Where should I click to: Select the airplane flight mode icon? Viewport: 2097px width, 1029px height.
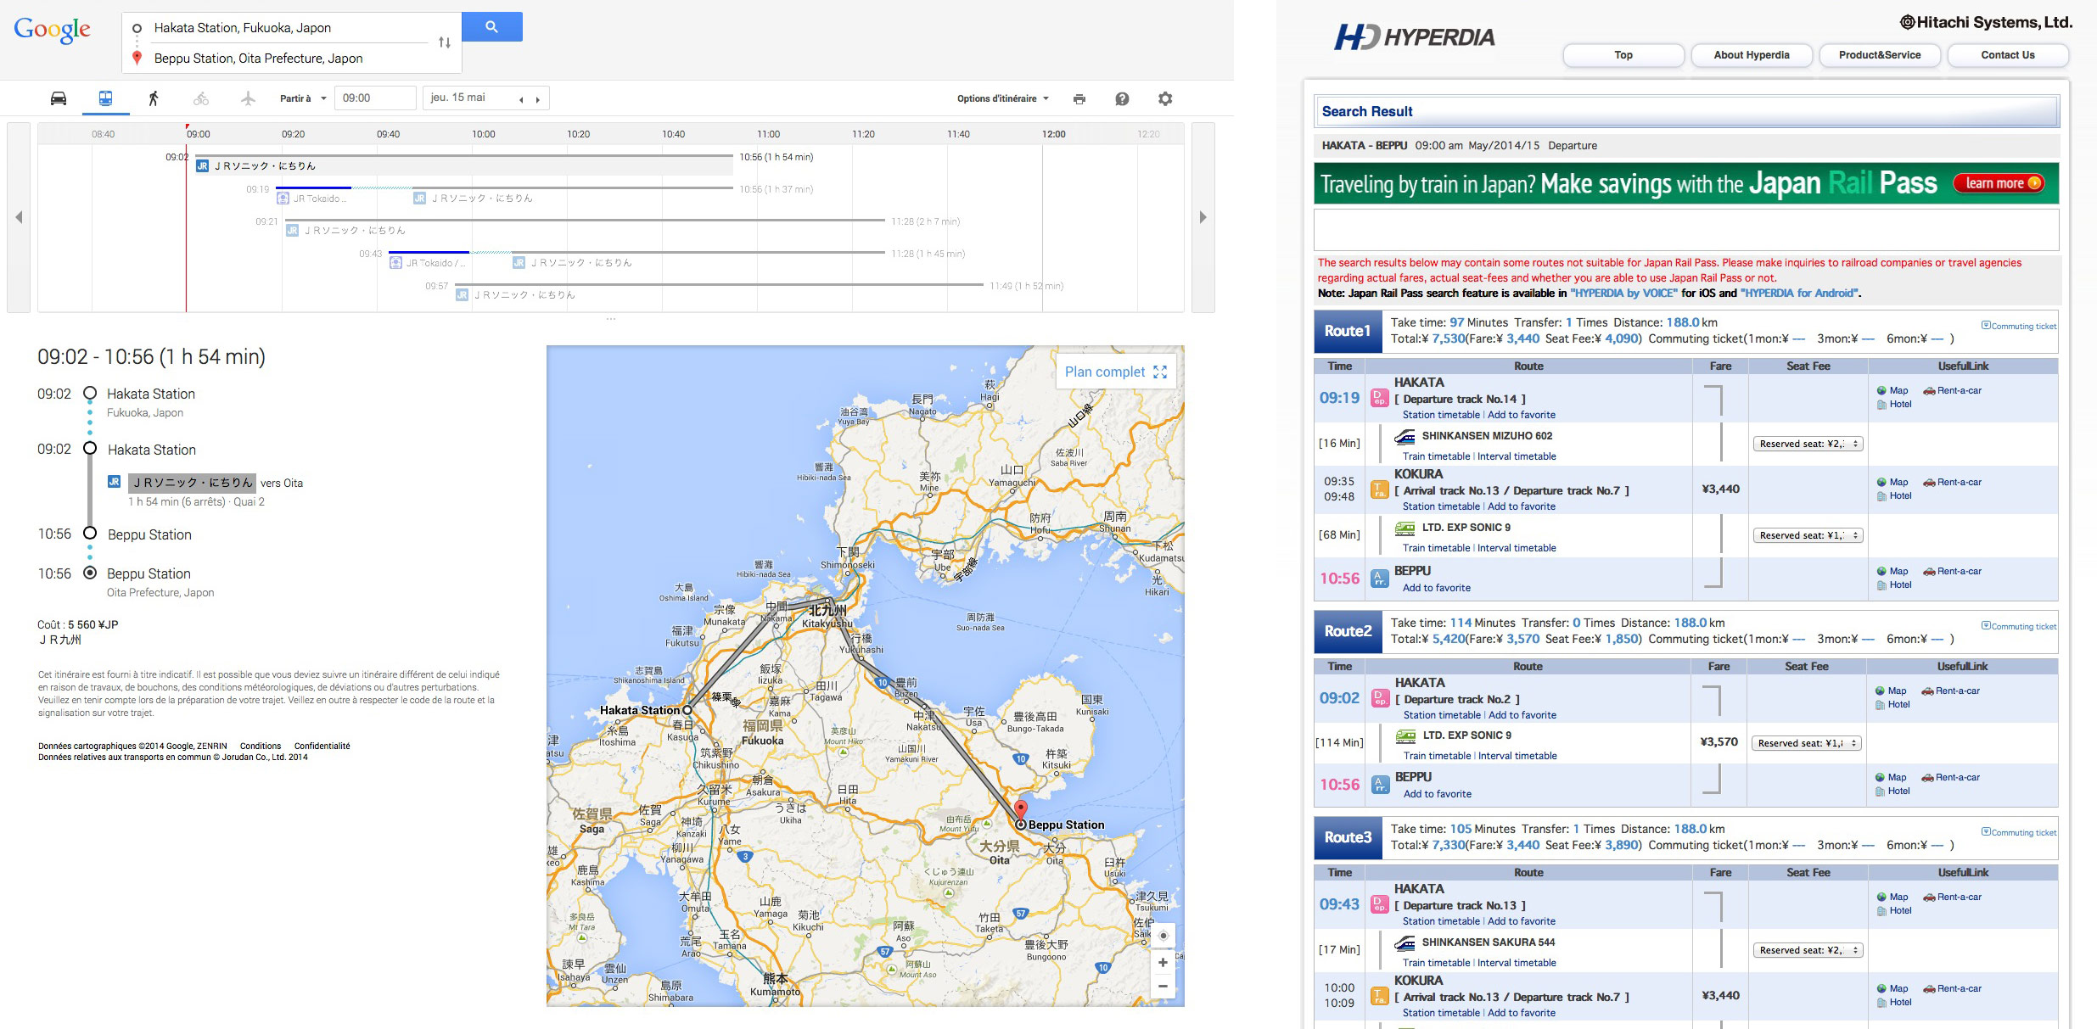pyautogui.click(x=248, y=98)
